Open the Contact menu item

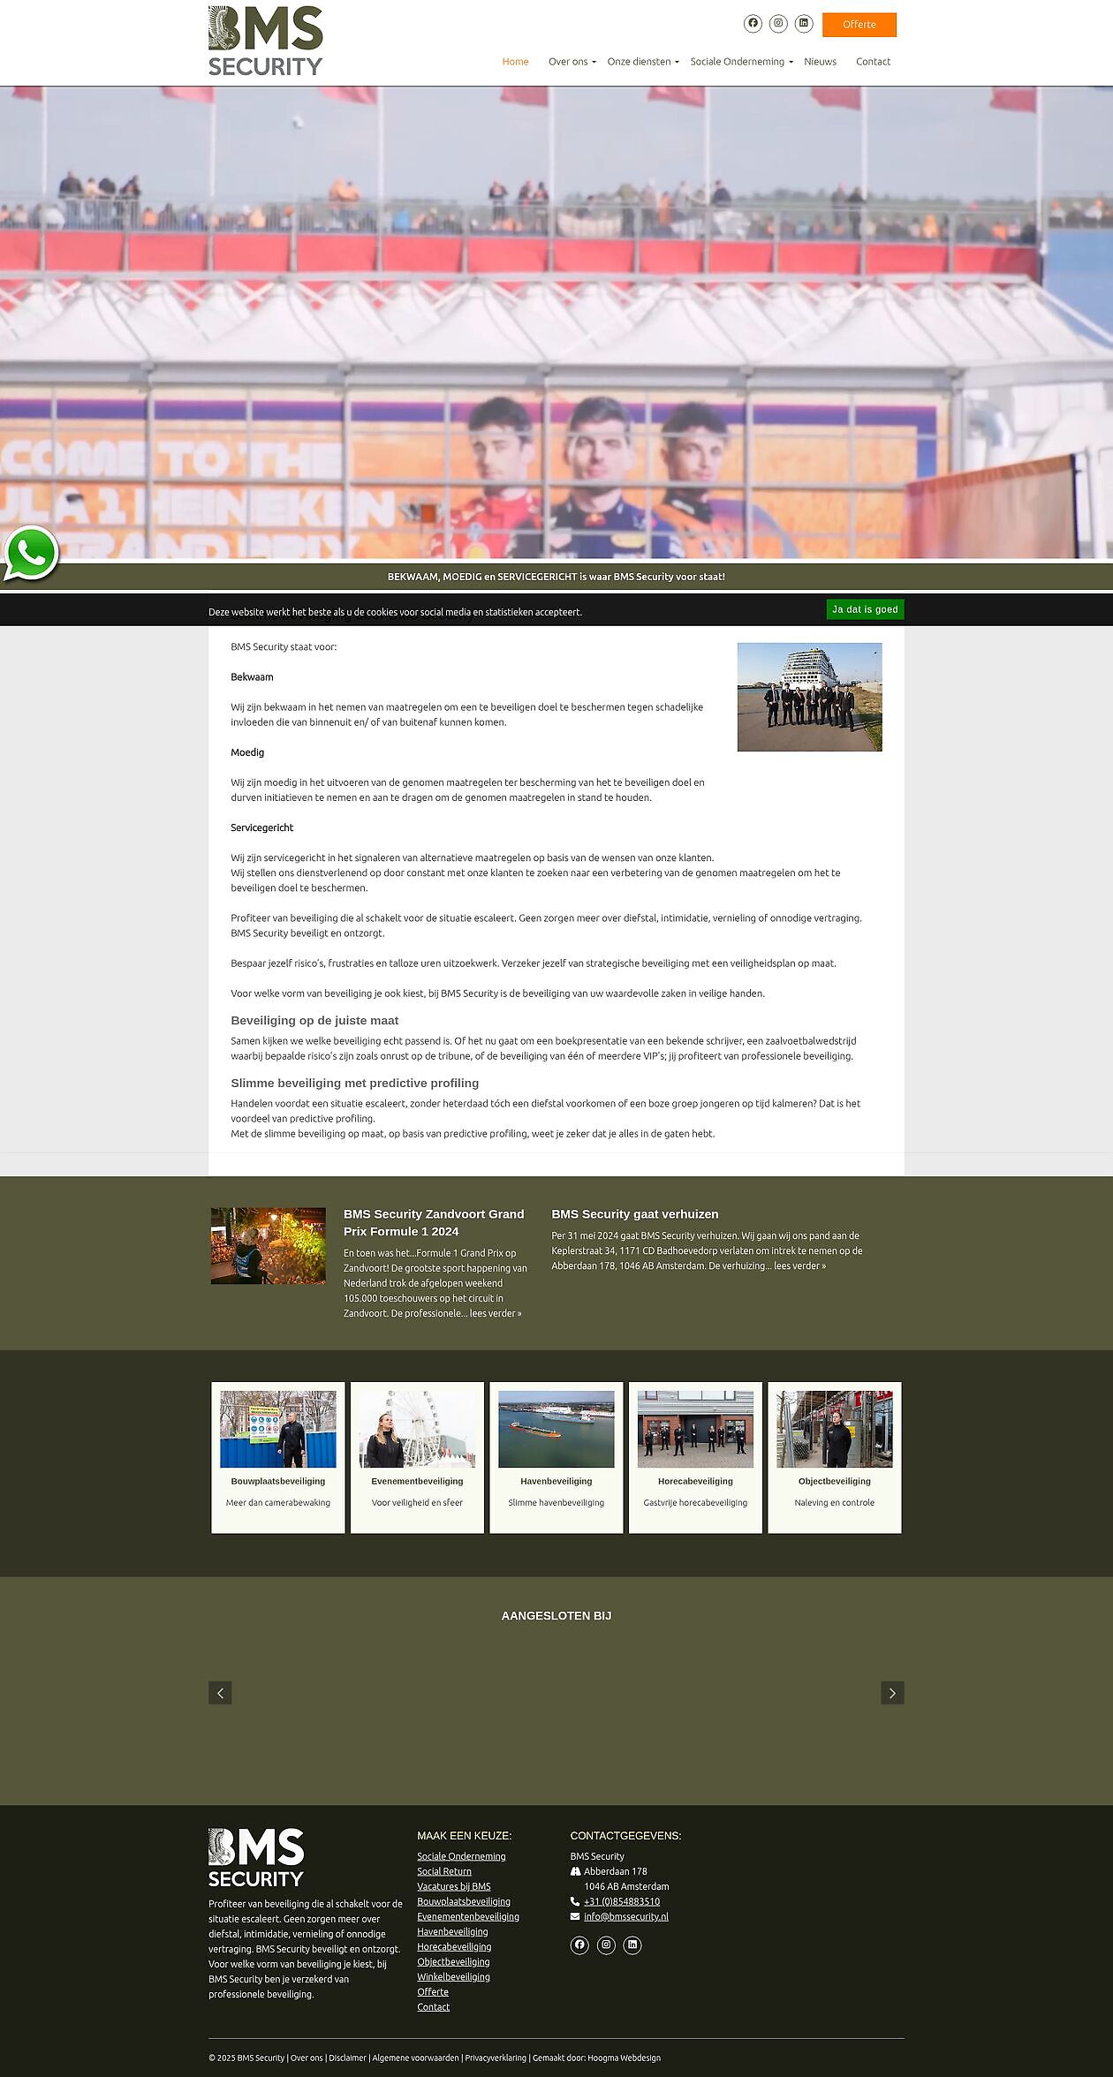coord(873,62)
